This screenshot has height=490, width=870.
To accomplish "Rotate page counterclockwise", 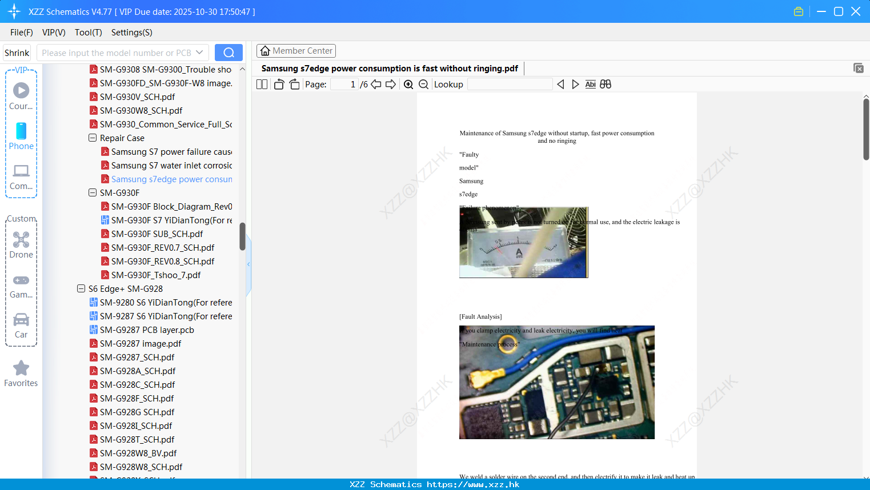I will click(x=279, y=84).
